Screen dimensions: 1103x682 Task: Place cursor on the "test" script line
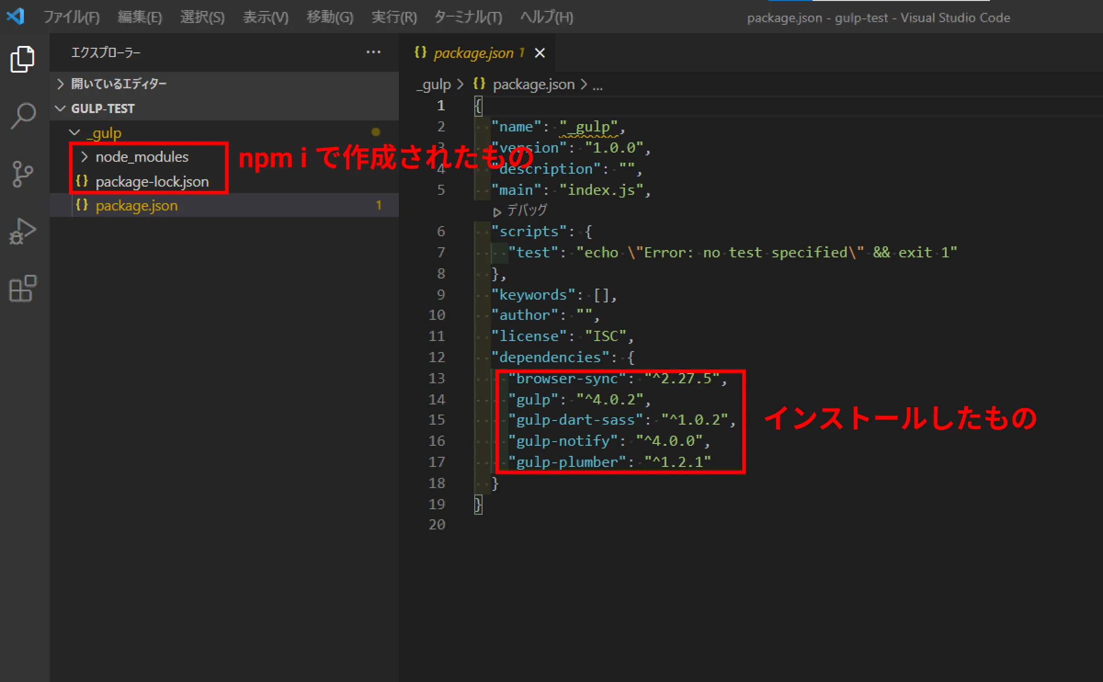[733, 253]
